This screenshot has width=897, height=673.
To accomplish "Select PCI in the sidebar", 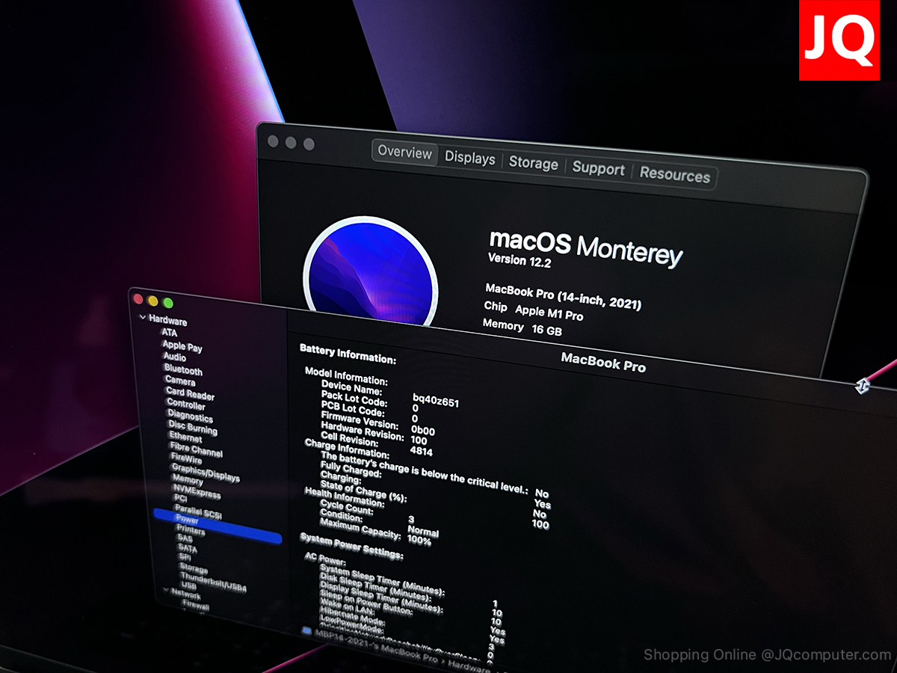I will tap(181, 500).
